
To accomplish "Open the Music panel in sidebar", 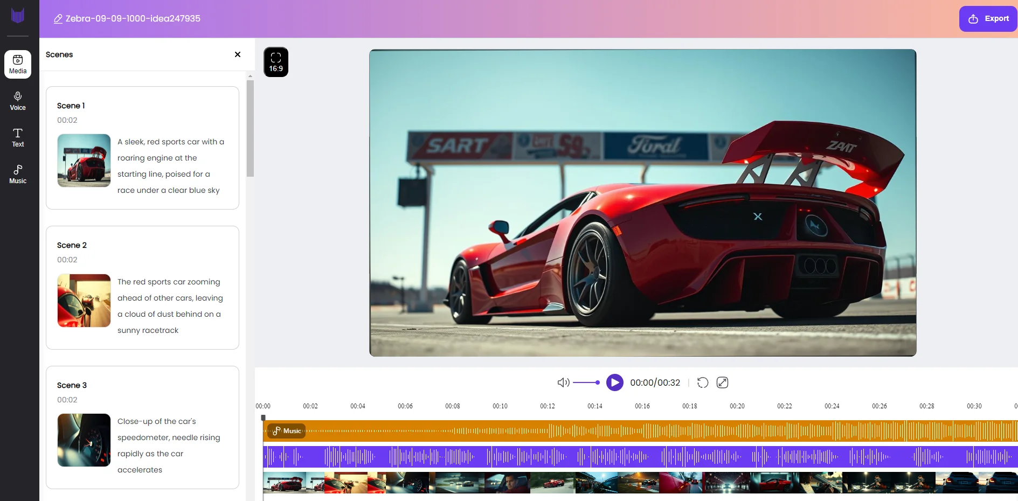I will click(18, 174).
